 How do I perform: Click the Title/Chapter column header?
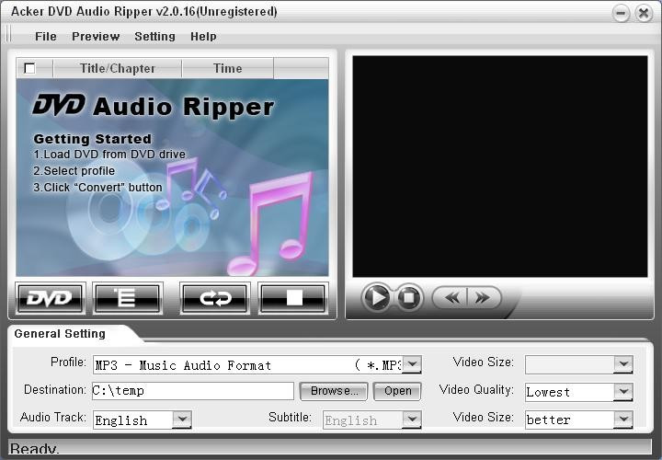coord(118,68)
